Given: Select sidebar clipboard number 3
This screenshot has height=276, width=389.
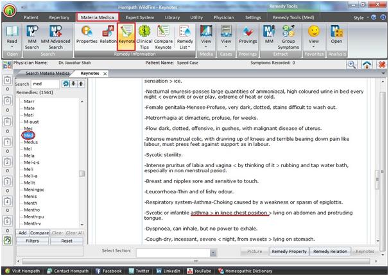Looking at the screenshot, I should tap(8, 182).
